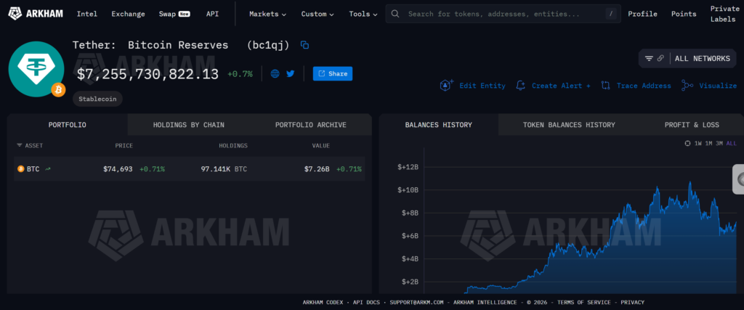Select the 1W time range
Screen dimensions: 744x310
point(698,143)
